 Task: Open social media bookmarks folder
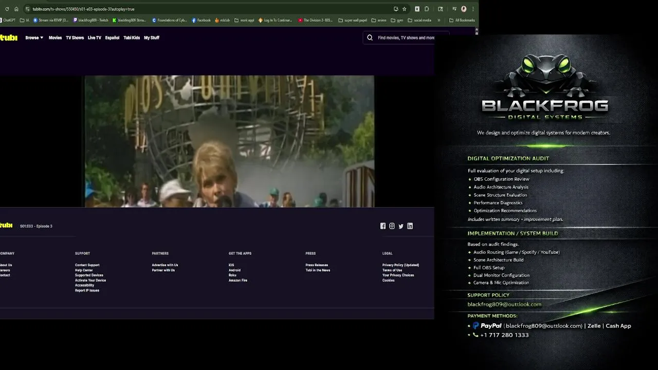click(x=419, y=20)
